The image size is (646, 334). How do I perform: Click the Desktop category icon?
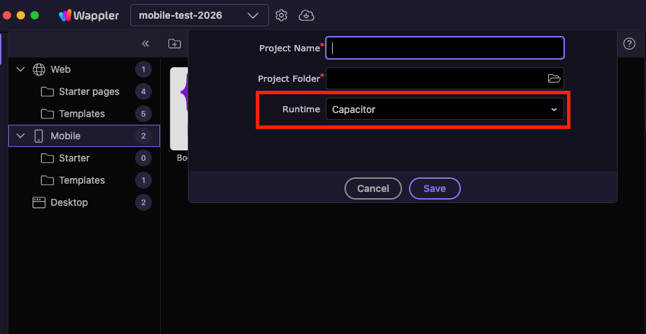[x=39, y=202]
